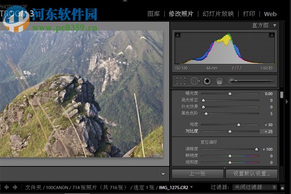
Task: Click the ISO 100 readout
Action: (181, 68)
